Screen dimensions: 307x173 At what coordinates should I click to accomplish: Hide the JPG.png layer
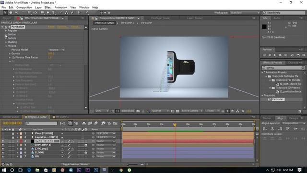tap(3, 149)
